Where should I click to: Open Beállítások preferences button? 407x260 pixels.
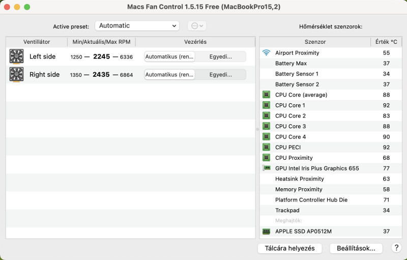tap(356, 248)
